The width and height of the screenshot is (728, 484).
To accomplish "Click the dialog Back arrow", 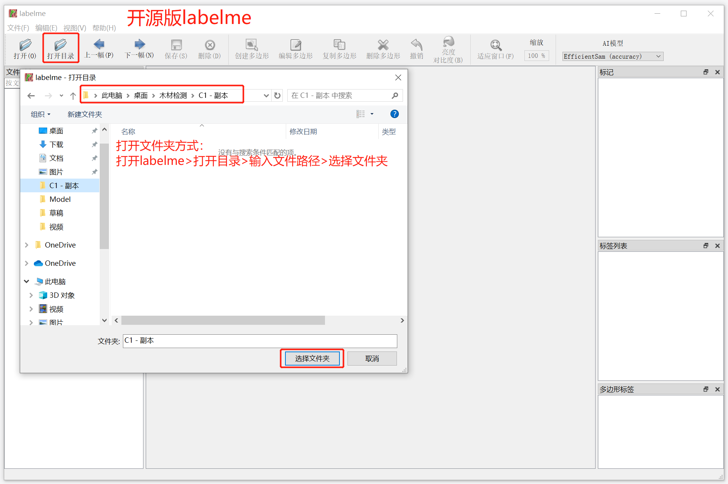I will coord(31,96).
